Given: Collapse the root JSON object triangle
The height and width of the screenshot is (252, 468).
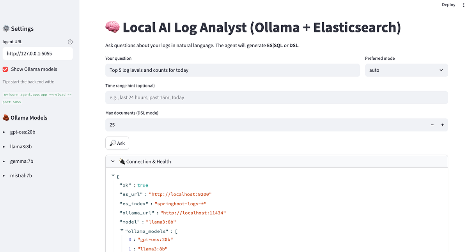Looking at the screenshot, I should click(113, 176).
